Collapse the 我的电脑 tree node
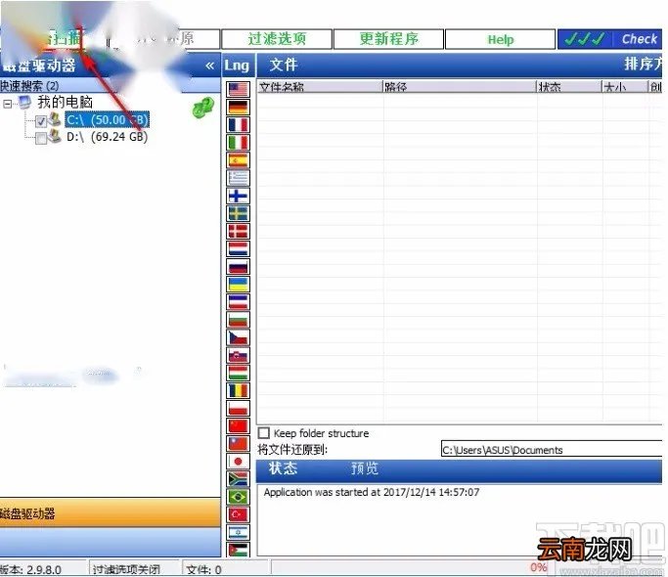The height and width of the screenshot is (577, 668). [x=7, y=103]
